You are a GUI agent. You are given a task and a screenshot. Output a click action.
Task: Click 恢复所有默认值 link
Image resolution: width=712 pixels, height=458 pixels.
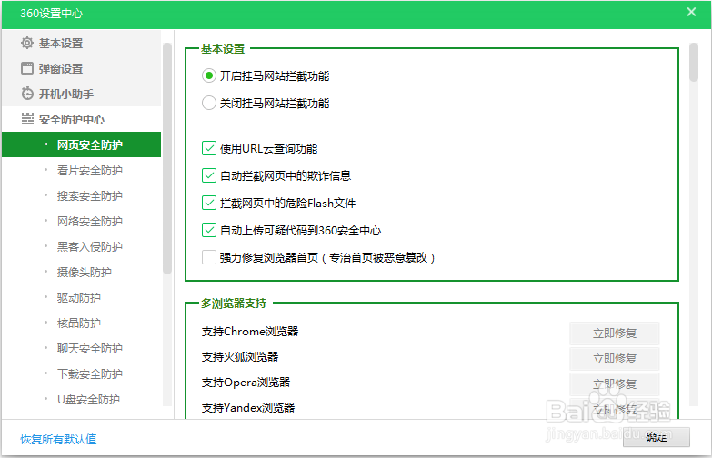click(x=58, y=439)
